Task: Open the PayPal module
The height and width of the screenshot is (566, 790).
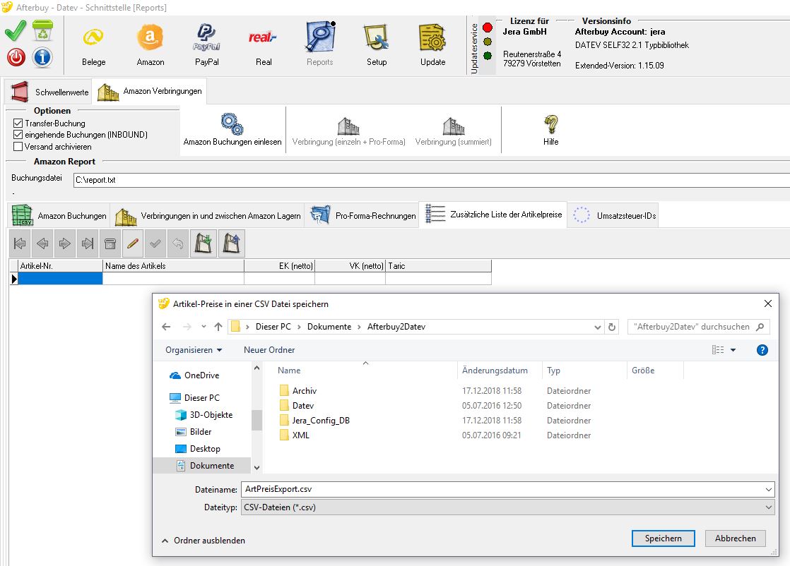Action: (206, 46)
